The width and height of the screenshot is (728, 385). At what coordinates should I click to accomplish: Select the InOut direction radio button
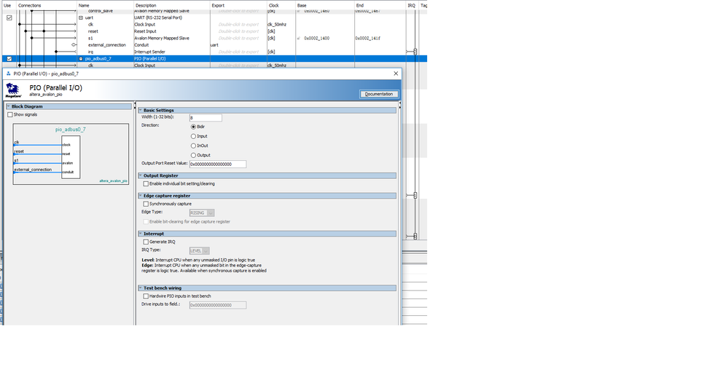[194, 146]
